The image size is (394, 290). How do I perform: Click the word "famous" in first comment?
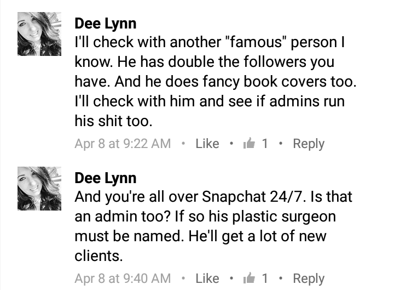256,42
